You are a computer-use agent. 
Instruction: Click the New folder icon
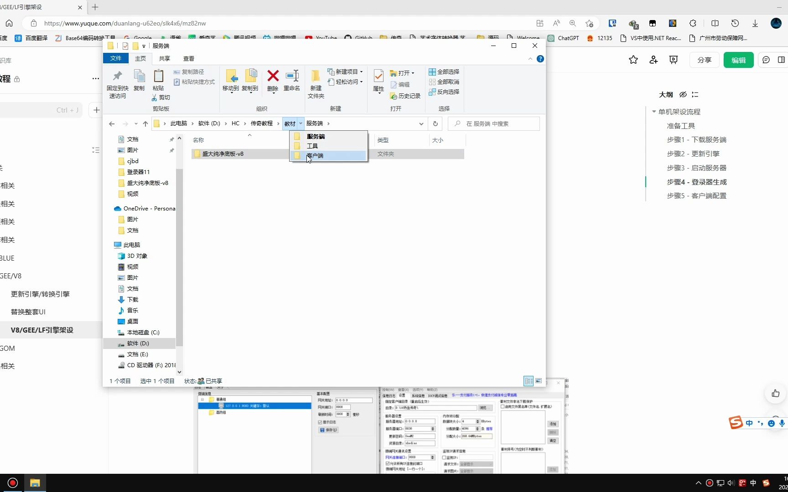coord(316,76)
